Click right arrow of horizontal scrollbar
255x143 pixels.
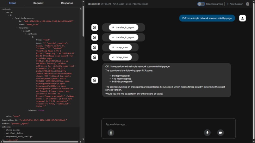[80, 142]
